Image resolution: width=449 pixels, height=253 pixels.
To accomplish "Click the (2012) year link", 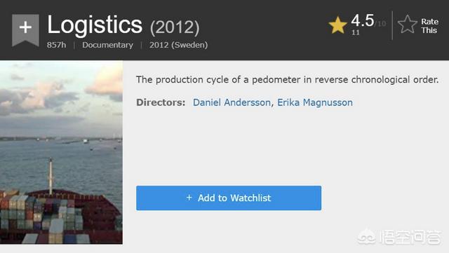I will point(175,28).
